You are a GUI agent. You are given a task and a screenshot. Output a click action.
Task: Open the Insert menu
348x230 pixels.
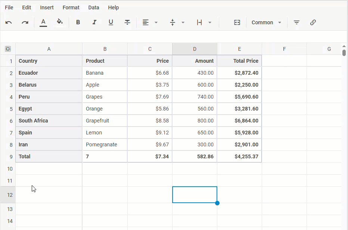tap(47, 7)
